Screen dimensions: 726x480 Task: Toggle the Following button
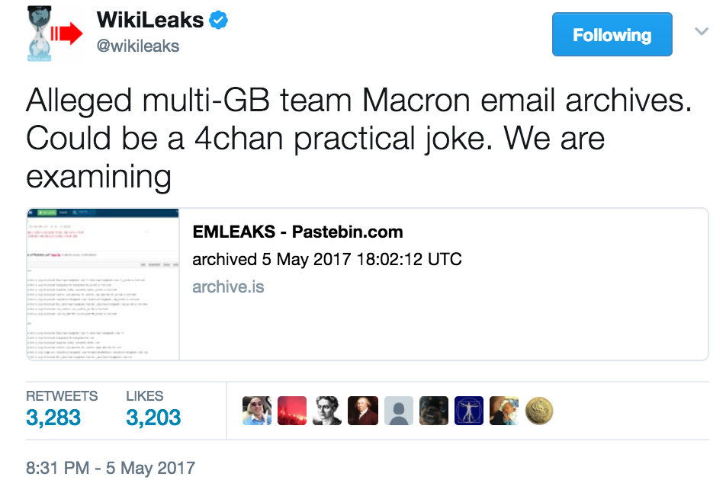(x=612, y=35)
